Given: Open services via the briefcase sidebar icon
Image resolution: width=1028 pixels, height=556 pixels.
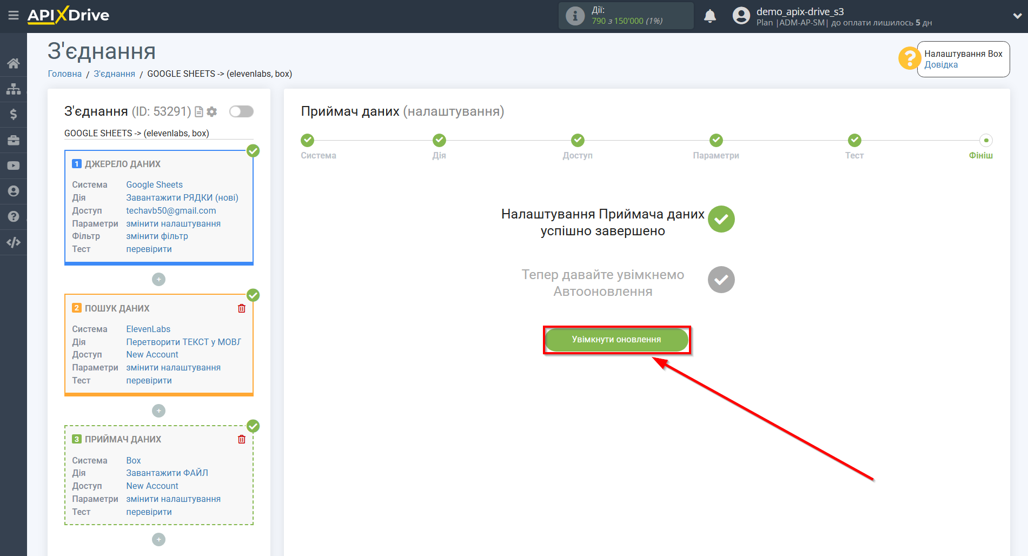Looking at the screenshot, I should point(14,140).
